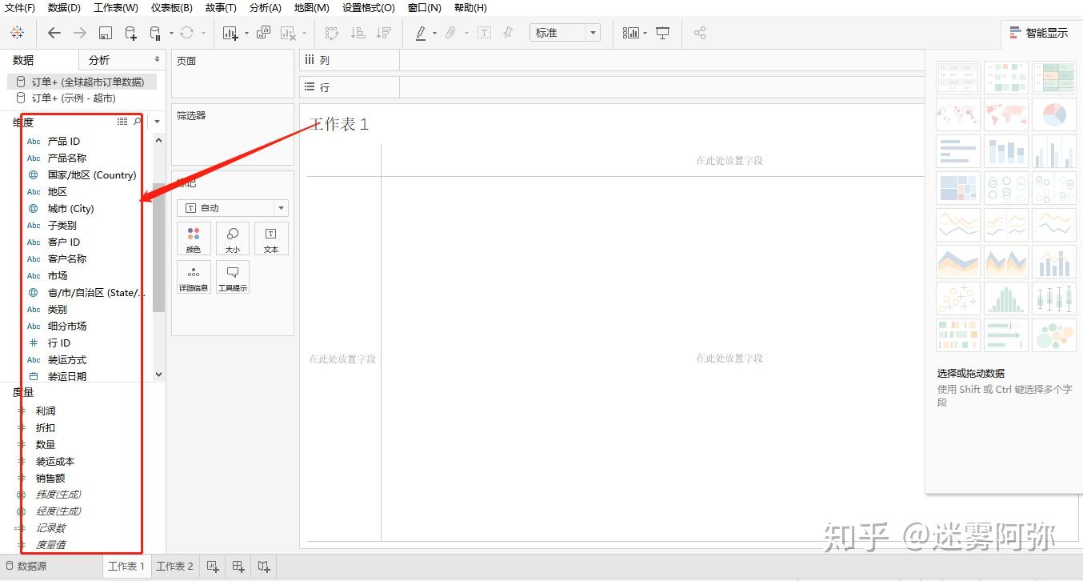
Task: Select the 销售额 measure field
Action: pyautogui.click(x=50, y=479)
